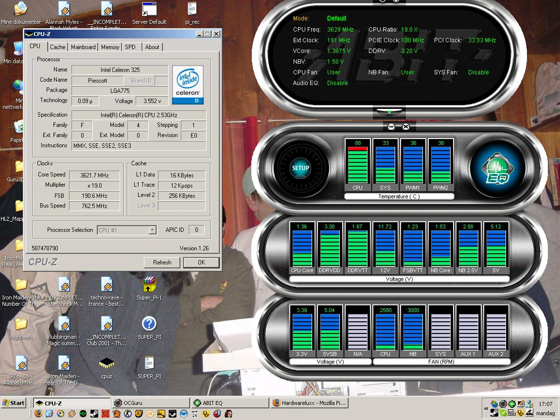Click the Steam icon in the system tray
Image resolution: width=560 pixels, height=420 pixels.
coord(494,413)
